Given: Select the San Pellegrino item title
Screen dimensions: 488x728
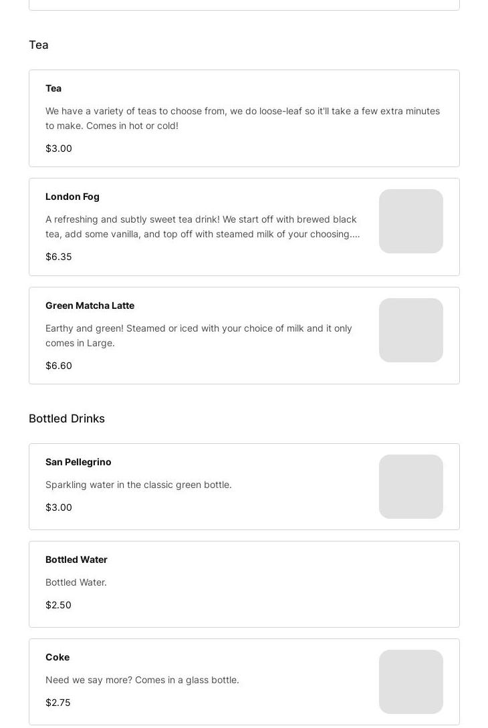Looking at the screenshot, I should pyautogui.click(x=78, y=462).
